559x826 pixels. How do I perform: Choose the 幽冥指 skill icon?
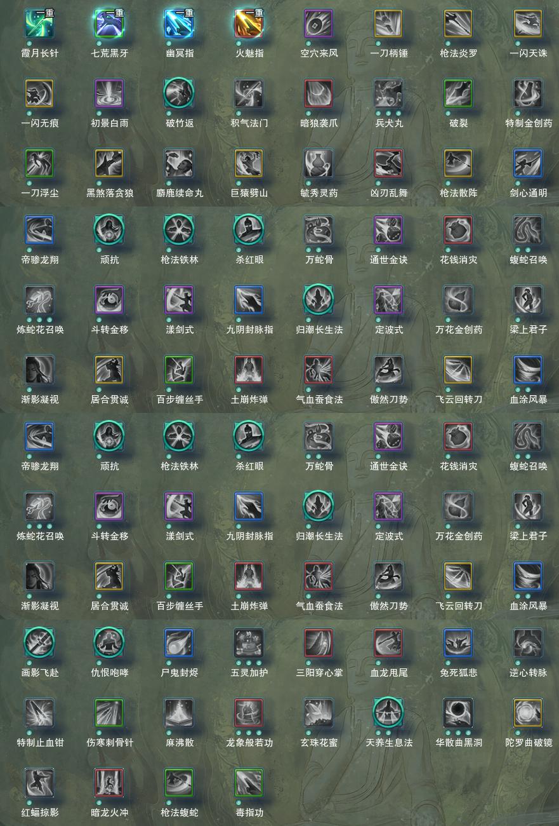coord(179,24)
